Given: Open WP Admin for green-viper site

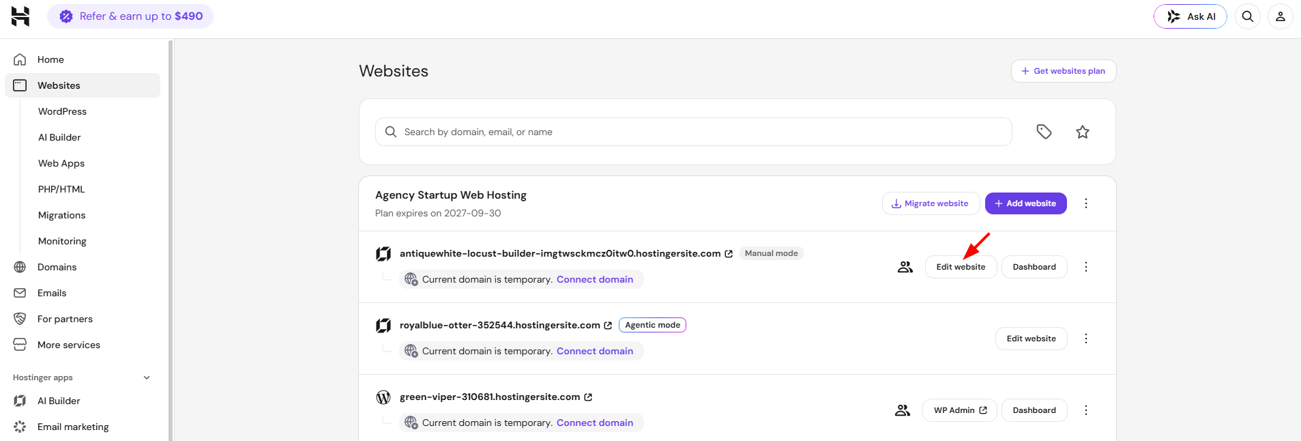Looking at the screenshot, I should [x=960, y=410].
